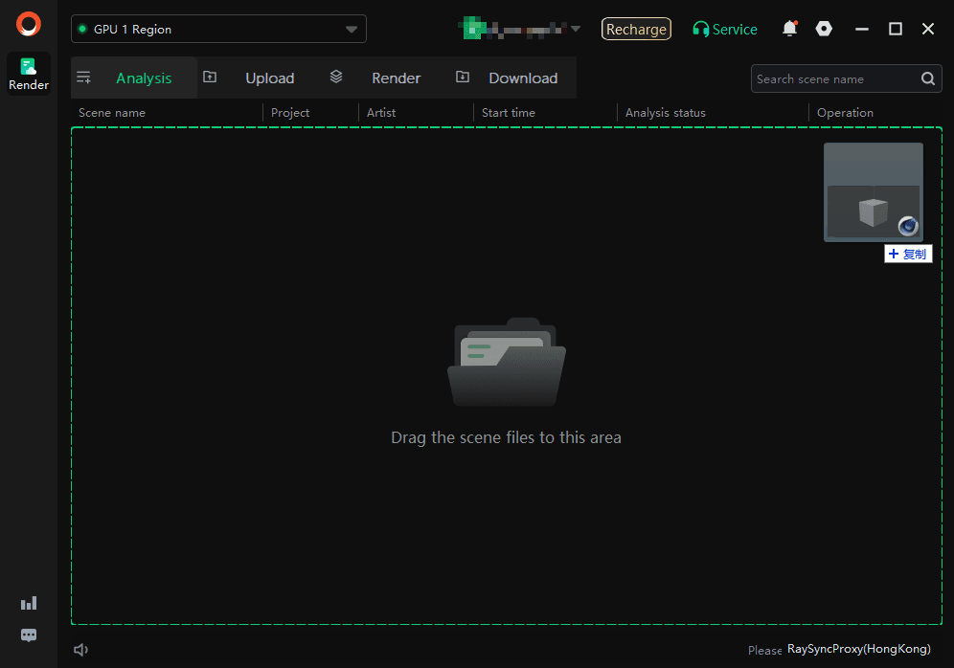Click the search magnifier icon
954x668 pixels.
[x=928, y=79]
